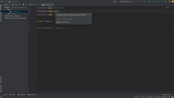Screen dimensions: 174x98
Task: Click the warnings count inspection widget
Action: pos(167,8)
